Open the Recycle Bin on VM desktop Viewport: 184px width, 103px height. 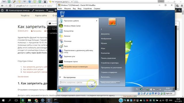pos(62,14)
